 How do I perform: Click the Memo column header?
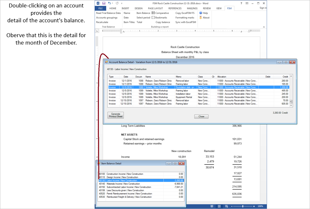pyautogui.click(x=186, y=77)
